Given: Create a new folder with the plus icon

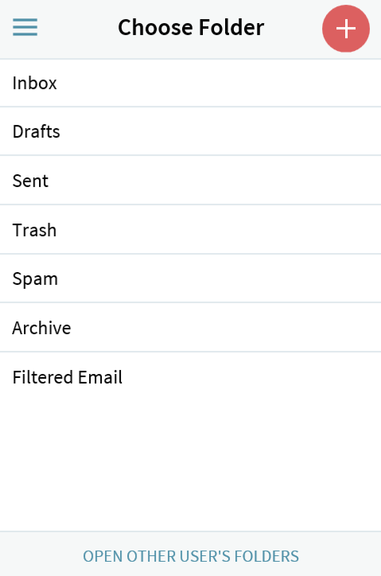Looking at the screenshot, I should (346, 29).
